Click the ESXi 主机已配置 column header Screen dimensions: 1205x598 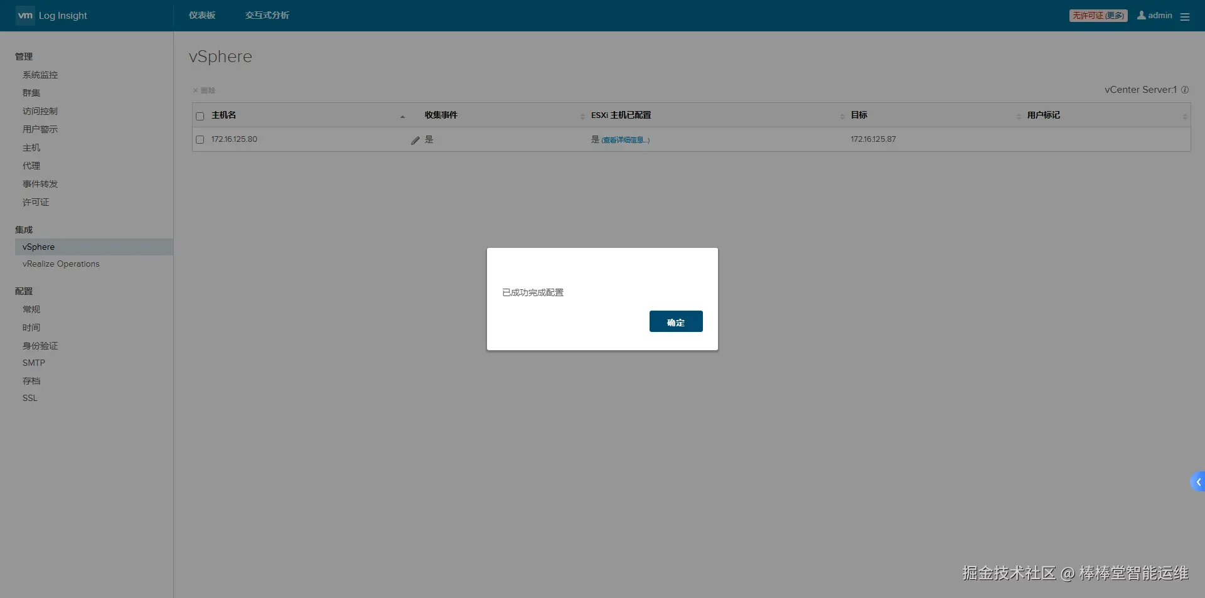tap(621, 115)
